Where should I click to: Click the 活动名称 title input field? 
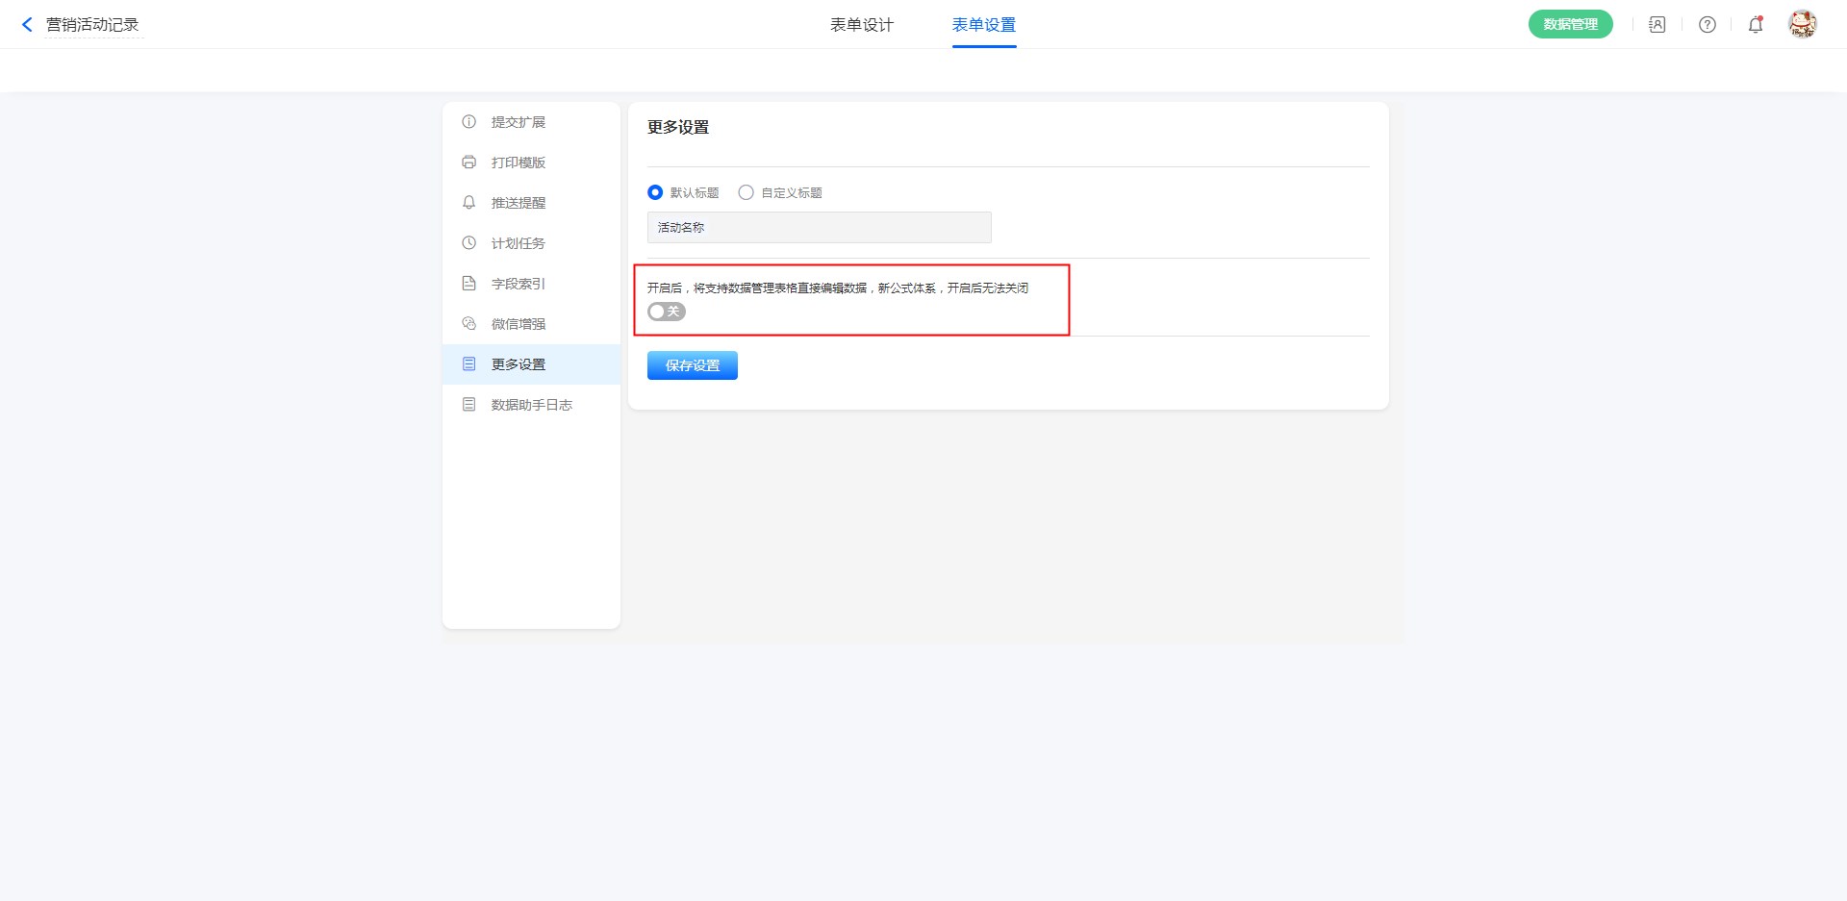(x=819, y=228)
